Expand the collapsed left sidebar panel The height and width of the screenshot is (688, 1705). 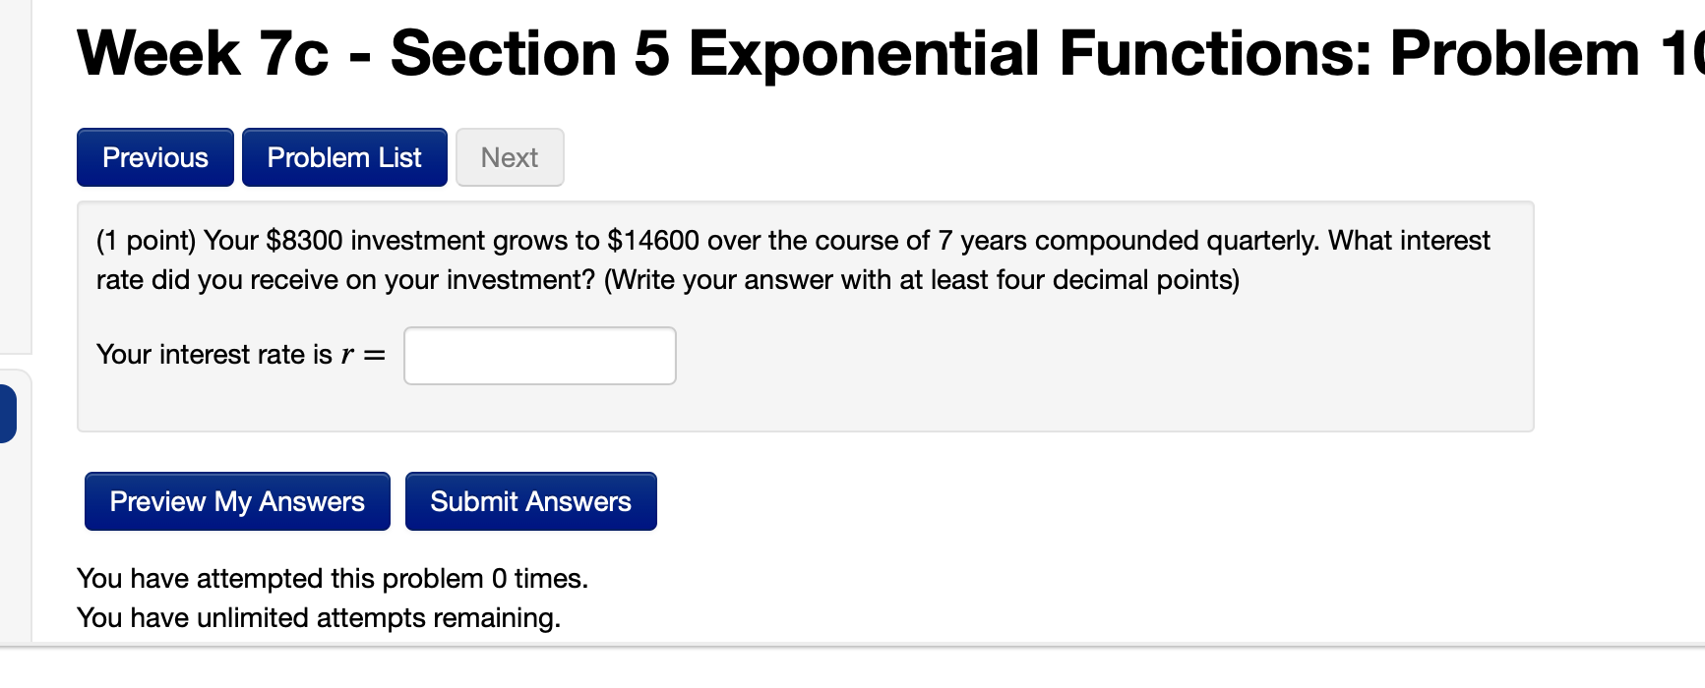pyautogui.click(x=8, y=413)
